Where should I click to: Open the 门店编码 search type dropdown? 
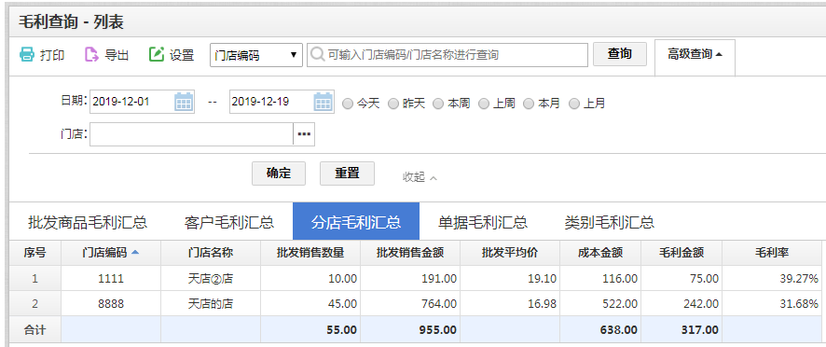256,55
